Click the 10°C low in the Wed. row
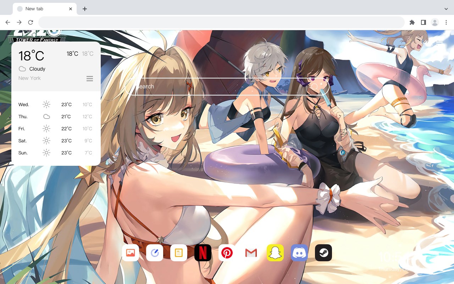The image size is (454, 284). point(87,104)
